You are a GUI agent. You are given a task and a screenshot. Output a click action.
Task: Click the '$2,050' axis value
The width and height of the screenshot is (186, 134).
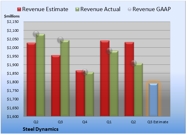13,39
